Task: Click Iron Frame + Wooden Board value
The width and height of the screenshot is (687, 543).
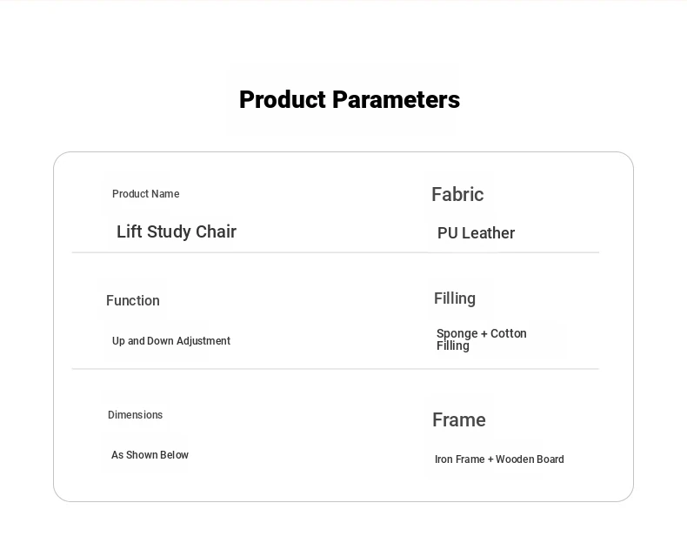Action: click(x=499, y=459)
